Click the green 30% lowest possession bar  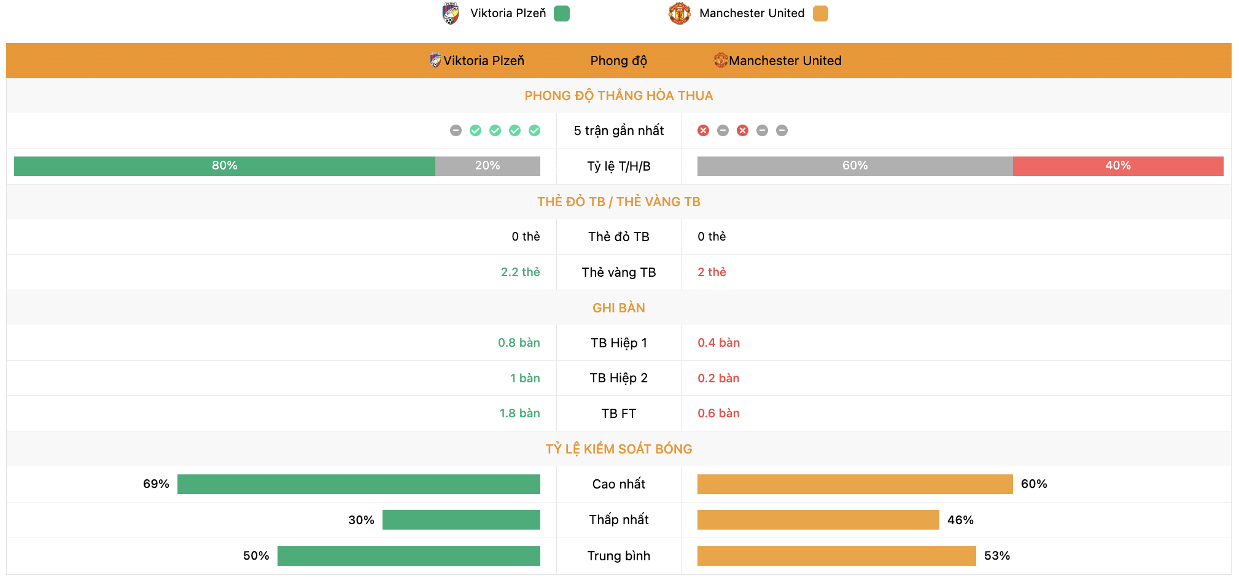click(461, 520)
